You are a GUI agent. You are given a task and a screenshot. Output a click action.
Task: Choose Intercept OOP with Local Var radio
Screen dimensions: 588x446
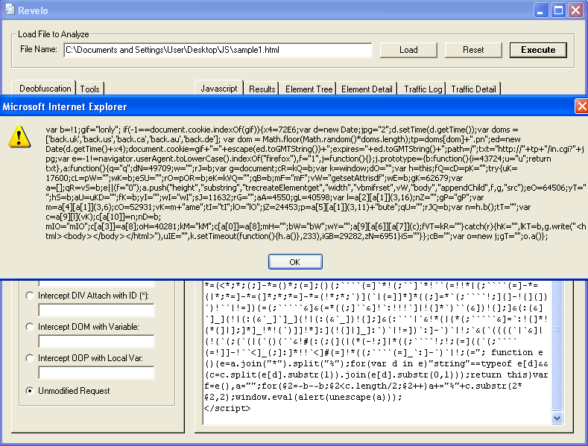pos(30,358)
